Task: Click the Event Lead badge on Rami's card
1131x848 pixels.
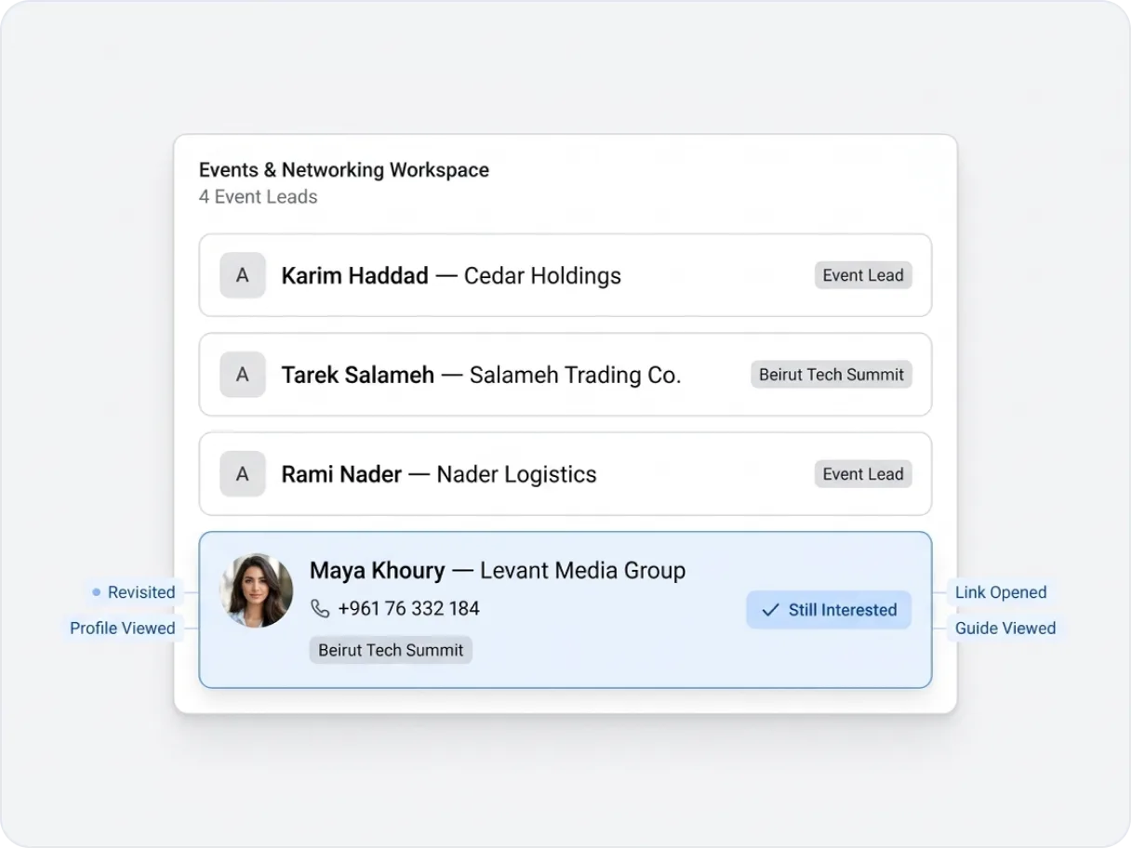Action: point(862,474)
